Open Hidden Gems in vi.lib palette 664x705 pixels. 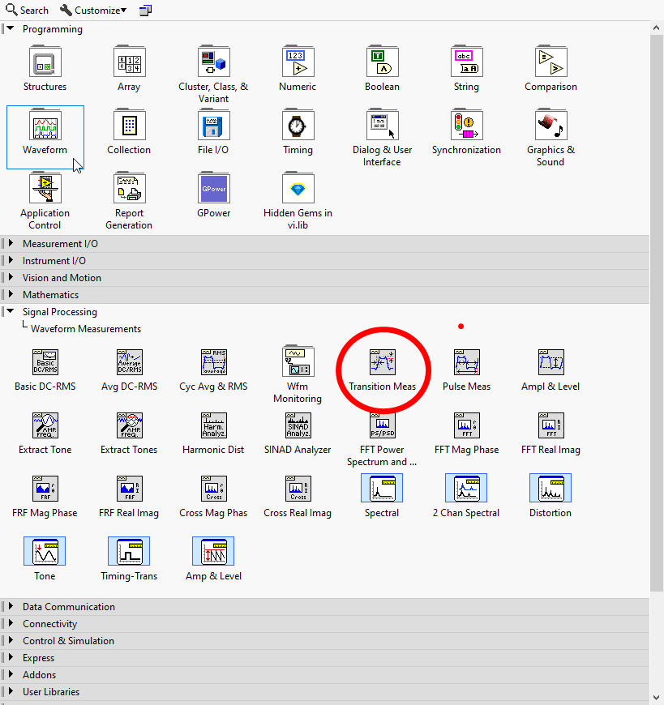(298, 190)
